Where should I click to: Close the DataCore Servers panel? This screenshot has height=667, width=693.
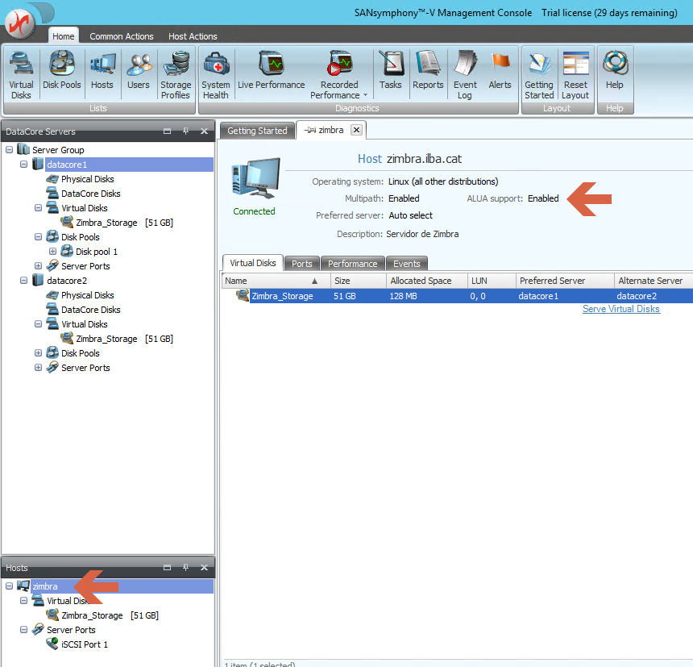coord(204,131)
